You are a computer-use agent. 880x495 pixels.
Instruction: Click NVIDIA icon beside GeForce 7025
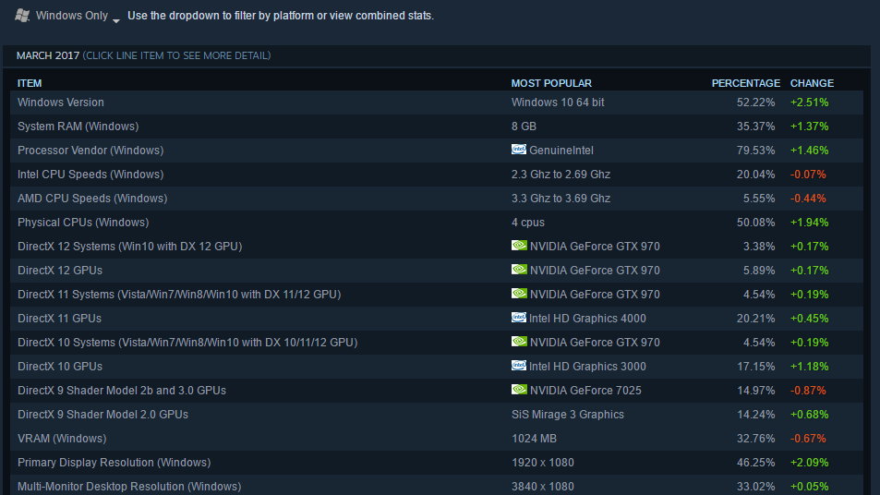click(x=519, y=390)
